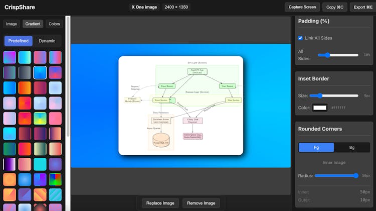Choose the black-to-purple gradient swatch
This screenshot has height=211, width=376.
pyautogui.click(x=10, y=164)
